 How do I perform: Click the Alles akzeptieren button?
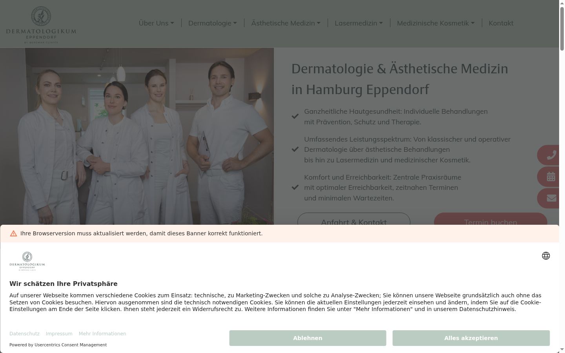pos(471,338)
